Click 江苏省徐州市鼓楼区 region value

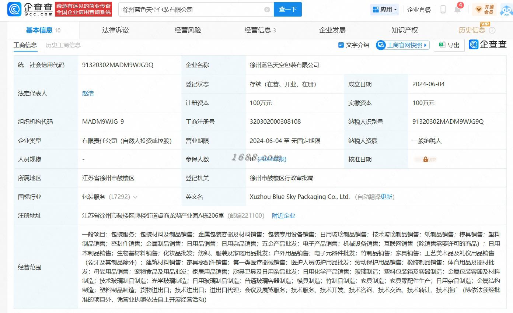(108, 178)
